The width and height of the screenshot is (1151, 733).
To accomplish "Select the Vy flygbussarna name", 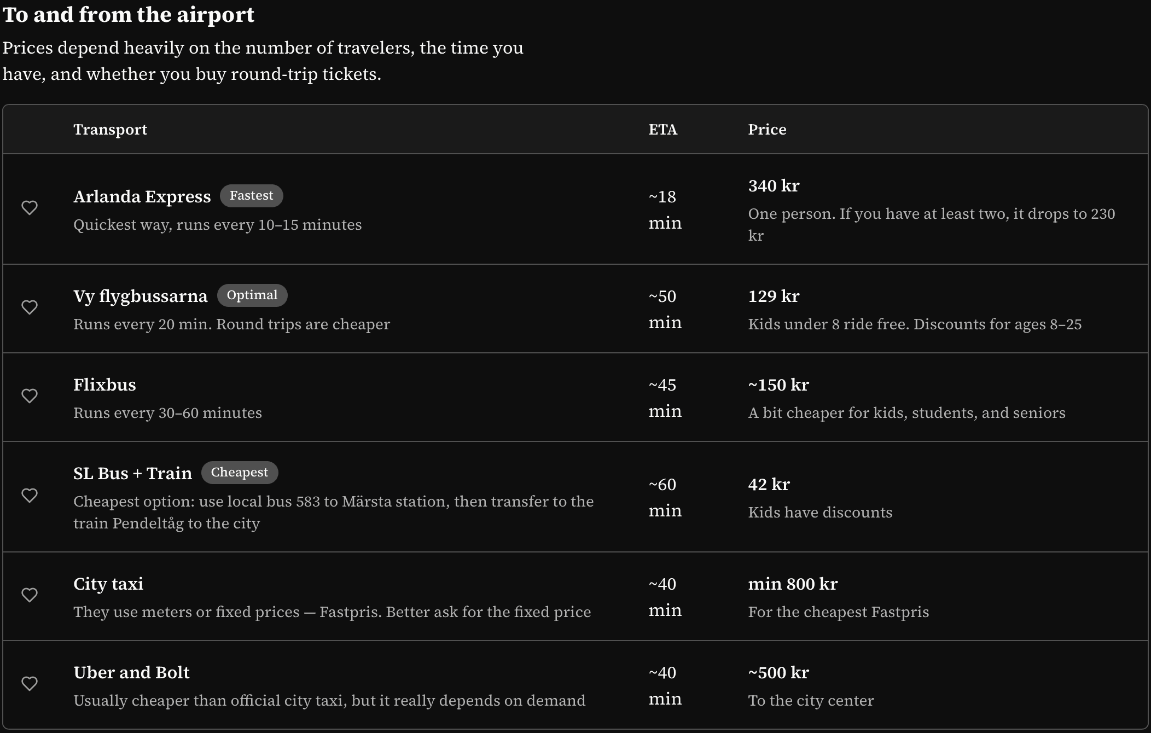I will click(140, 296).
